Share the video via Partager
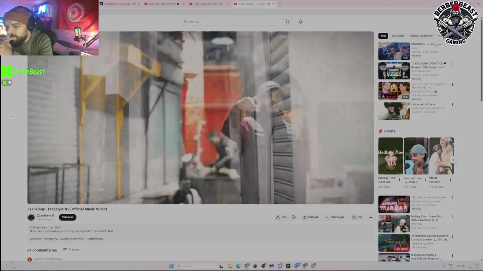Viewport: 483px width, 271px height. (x=310, y=217)
